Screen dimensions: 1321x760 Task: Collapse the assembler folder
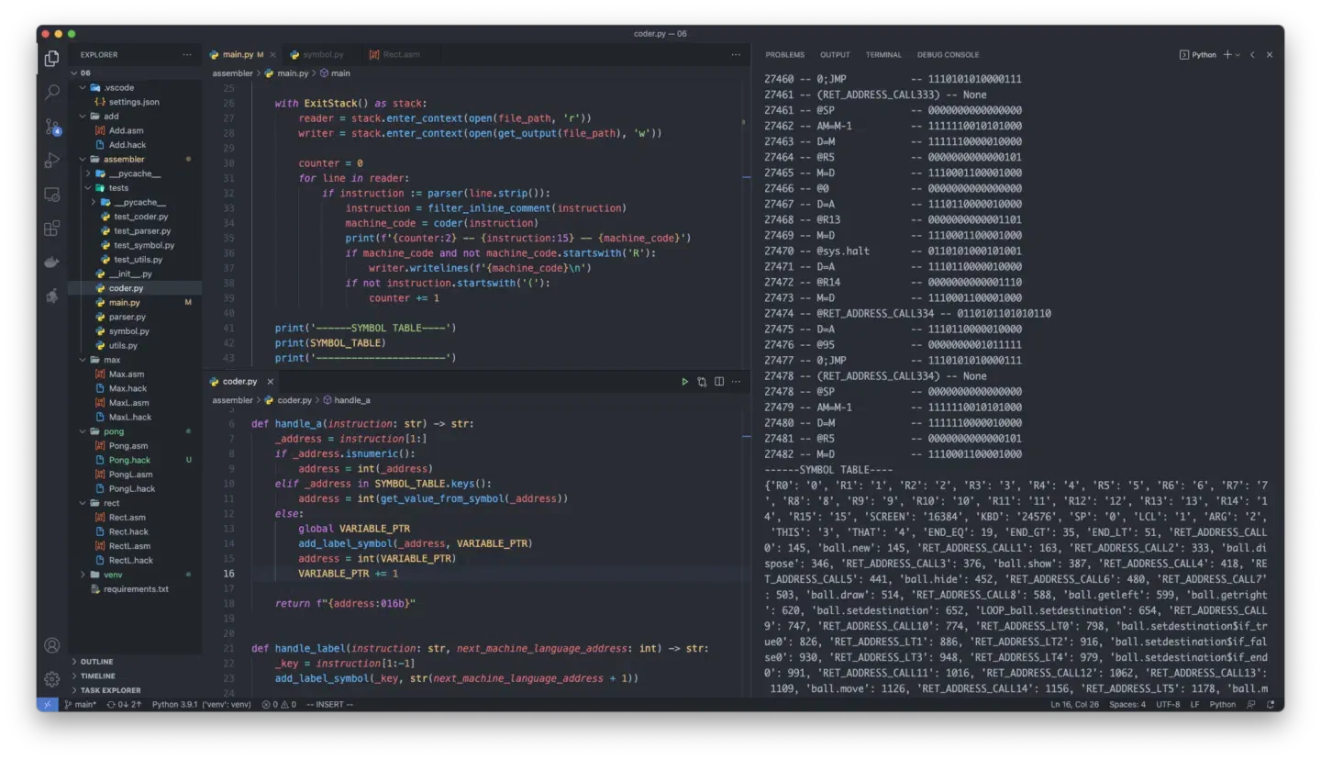pos(124,160)
